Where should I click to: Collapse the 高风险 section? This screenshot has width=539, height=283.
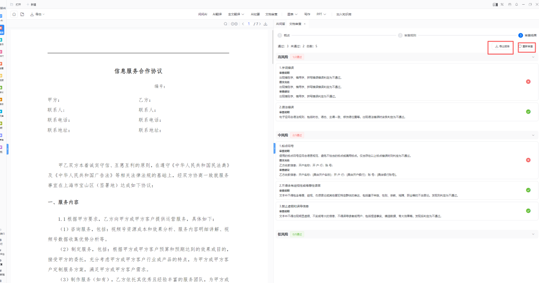pyautogui.click(x=533, y=57)
